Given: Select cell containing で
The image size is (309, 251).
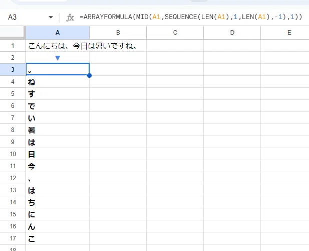Looking at the screenshot, I should pos(58,105).
